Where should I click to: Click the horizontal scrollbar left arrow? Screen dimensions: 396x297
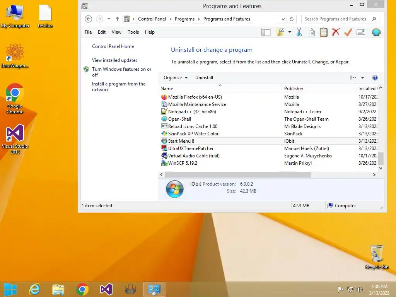click(x=162, y=174)
